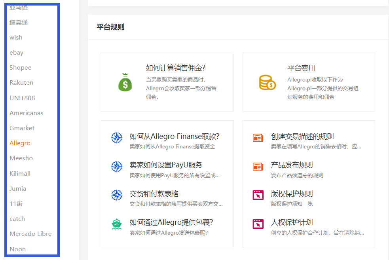
Task: Select Mercado Libre sidebar entry
Action: pyautogui.click(x=30, y=234)
